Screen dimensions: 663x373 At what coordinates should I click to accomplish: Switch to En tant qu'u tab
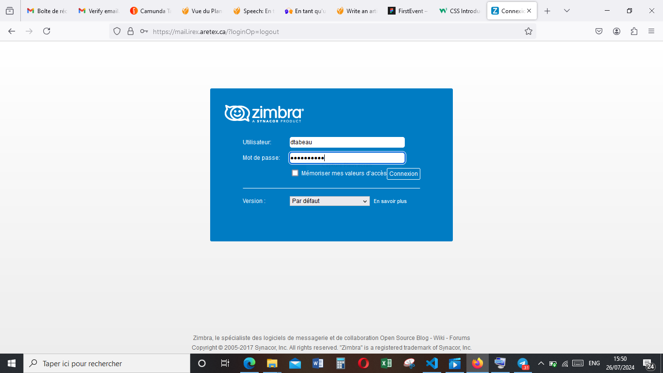tap(305, 11)
